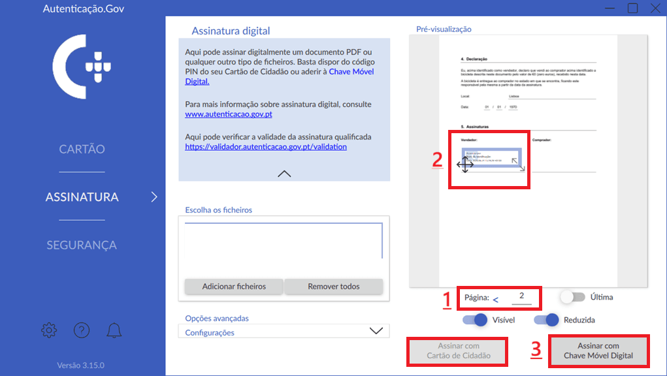Click Assinar com Cartão de Cidadão

point(459,351)
